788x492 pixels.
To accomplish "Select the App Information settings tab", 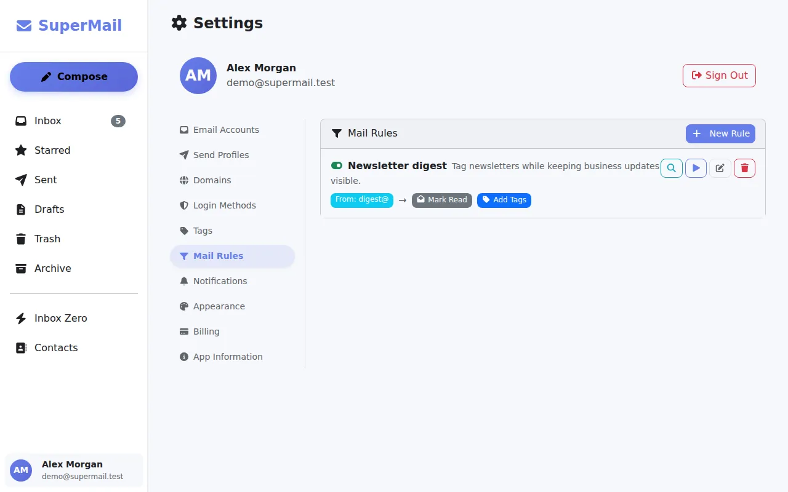I will pos(233,357).
